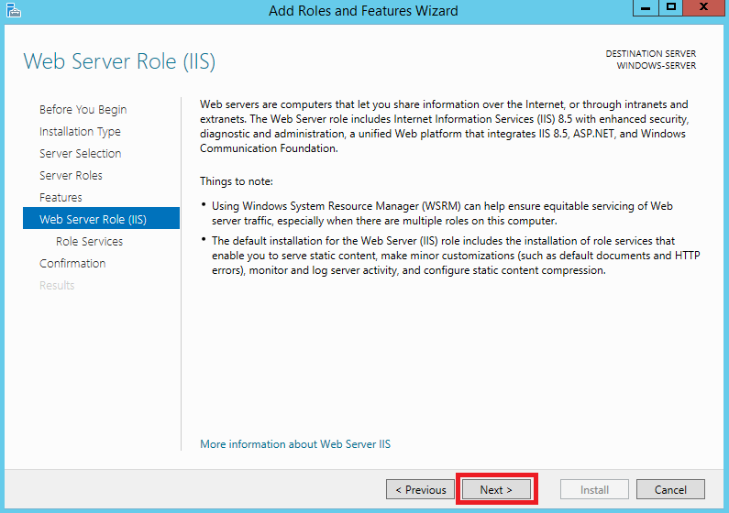Select the Web Server Role (IIS) step
This screenshot has height=513, width=729.
tap(102, 218)
